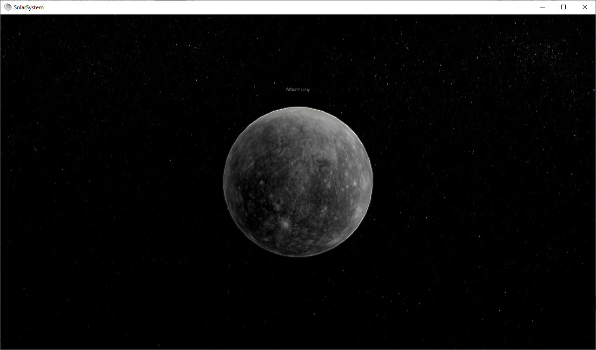Click the gap between Mercury label and planet
This screenshot has width=596, height=350.
(x=298, y=99)
